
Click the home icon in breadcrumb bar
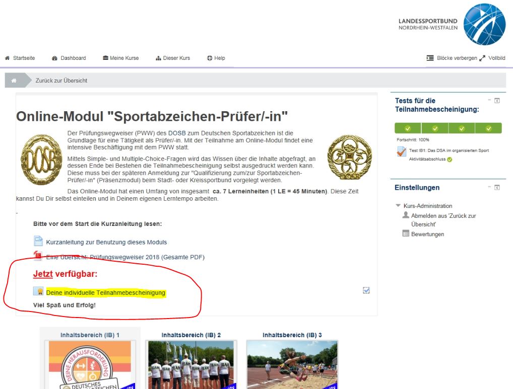[x=14, y=81]
